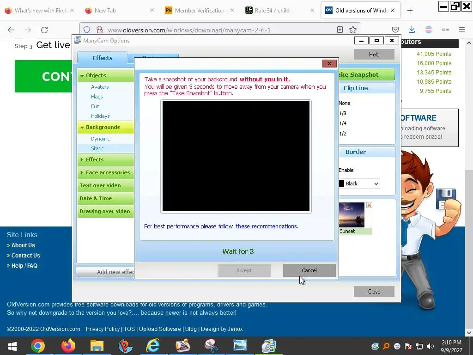The image size is (473, 355).
Task: Select Avatars under Objects
Action: pyautogui.click(x=100, y=87)
